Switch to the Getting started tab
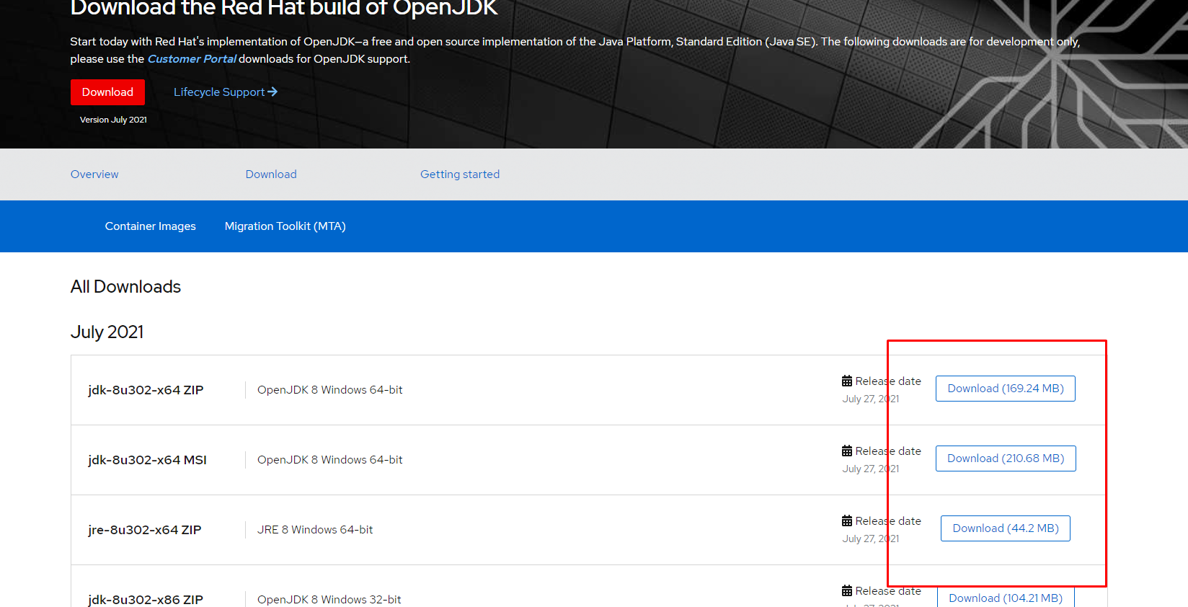Viewport: 1188px width, 607px height. (x=460, y=174)
